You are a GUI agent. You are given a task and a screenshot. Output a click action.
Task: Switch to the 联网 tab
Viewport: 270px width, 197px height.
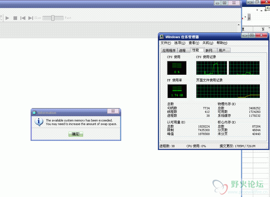(x=211, y=50)
